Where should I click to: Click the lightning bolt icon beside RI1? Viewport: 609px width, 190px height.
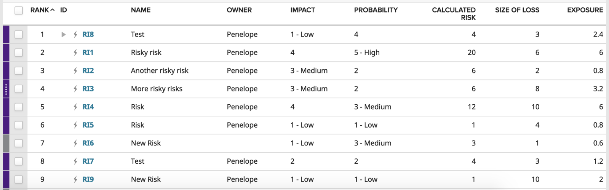point(75,53)
